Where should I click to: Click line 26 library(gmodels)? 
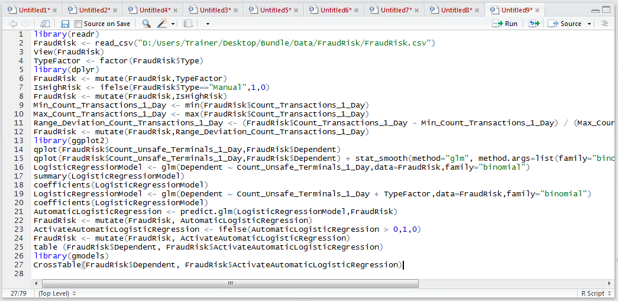[x=71, y=256]
